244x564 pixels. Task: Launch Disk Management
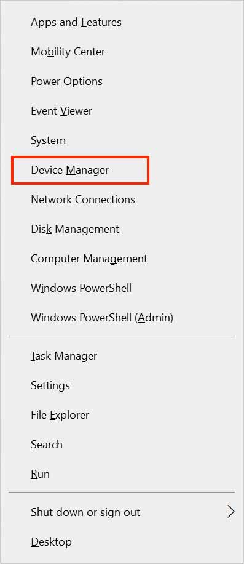(x=122, y=229)
